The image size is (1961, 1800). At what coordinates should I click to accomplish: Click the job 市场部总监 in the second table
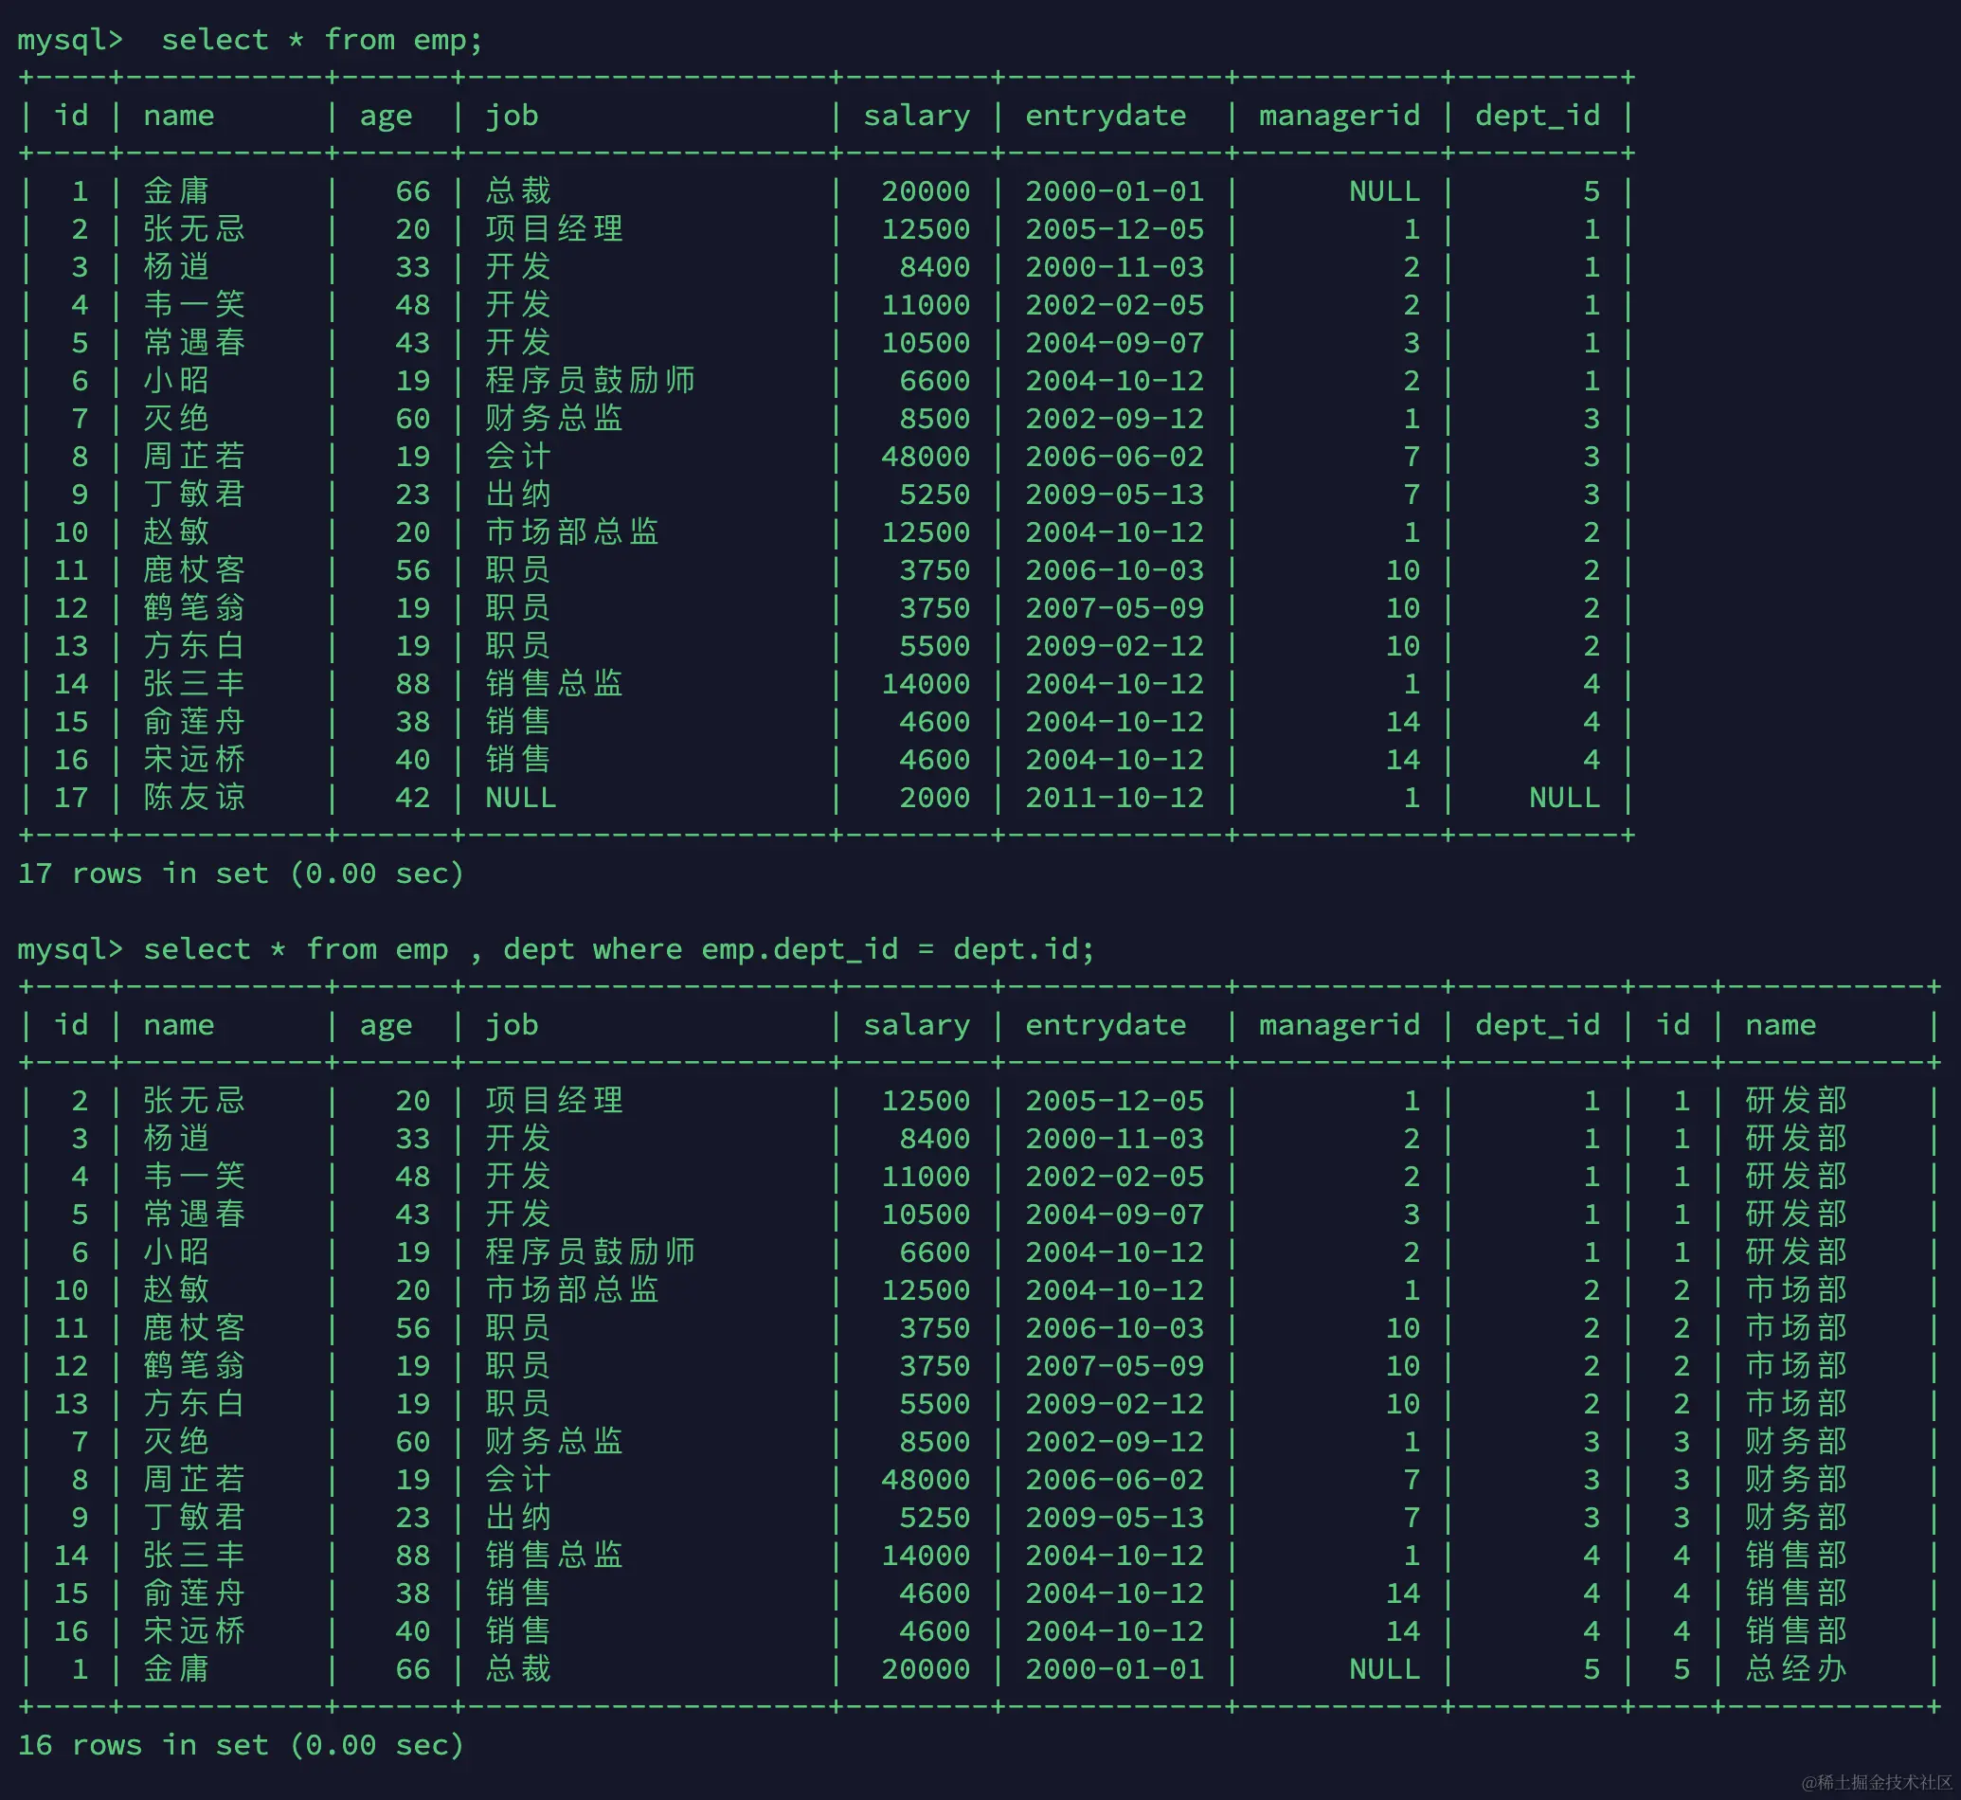click(x=572, y=1289)
